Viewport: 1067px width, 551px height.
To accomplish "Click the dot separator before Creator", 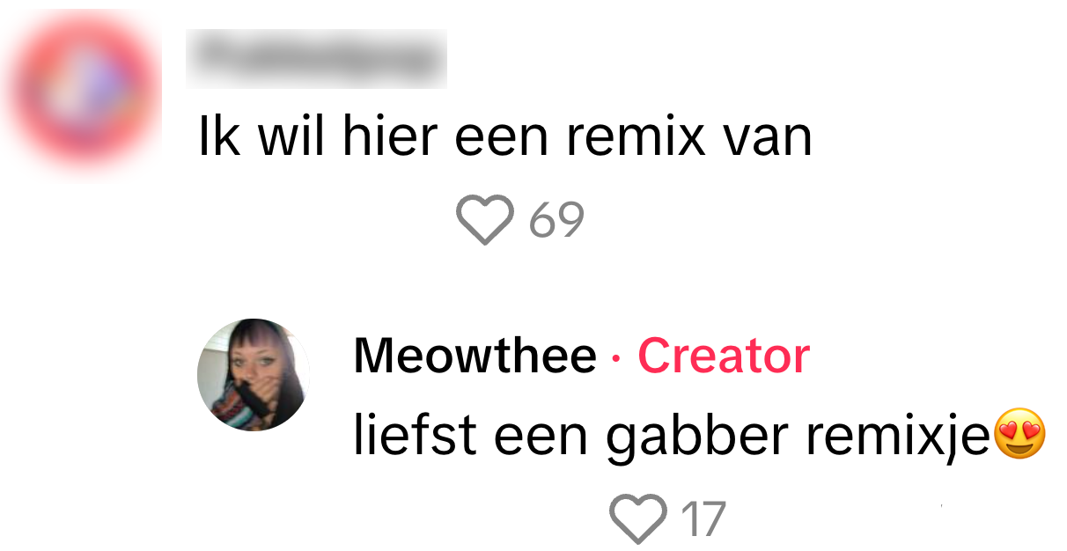I will coord(616,358).
